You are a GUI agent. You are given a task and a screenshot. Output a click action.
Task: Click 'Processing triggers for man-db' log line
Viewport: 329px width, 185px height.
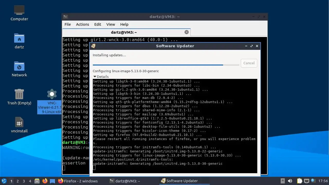pos(138,98)
